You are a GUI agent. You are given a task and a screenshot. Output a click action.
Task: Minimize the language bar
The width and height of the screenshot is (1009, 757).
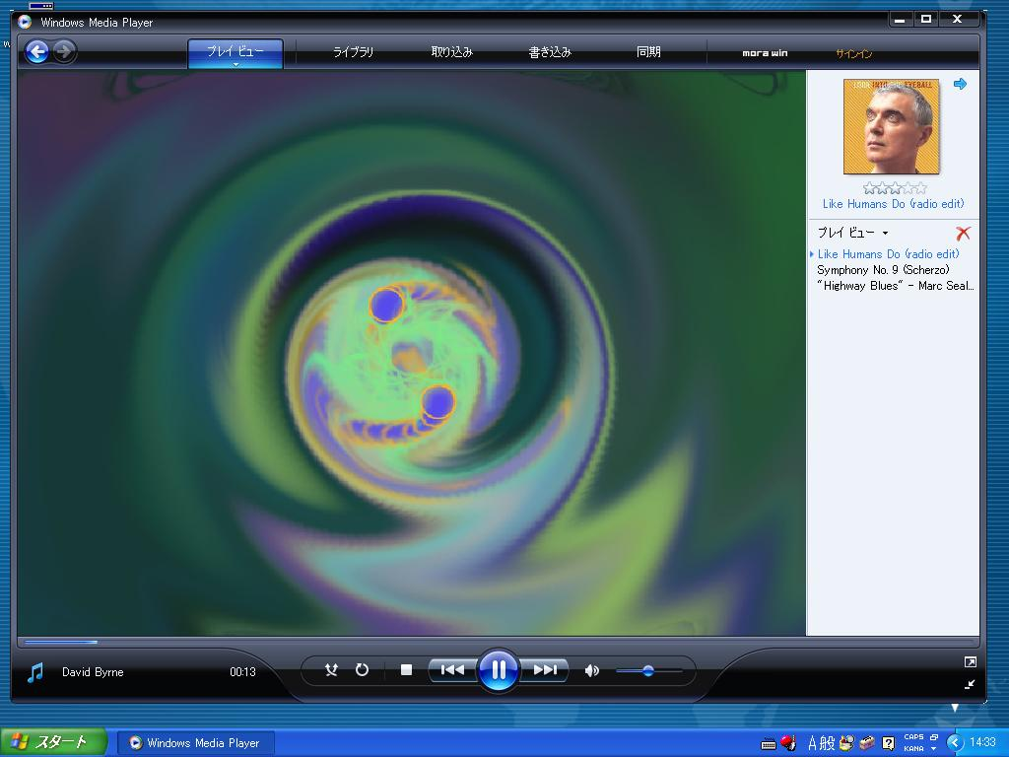pos(934,737)
